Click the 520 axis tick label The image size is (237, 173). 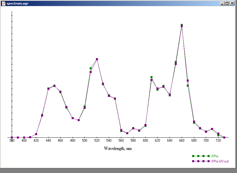(x=97, y=141)
